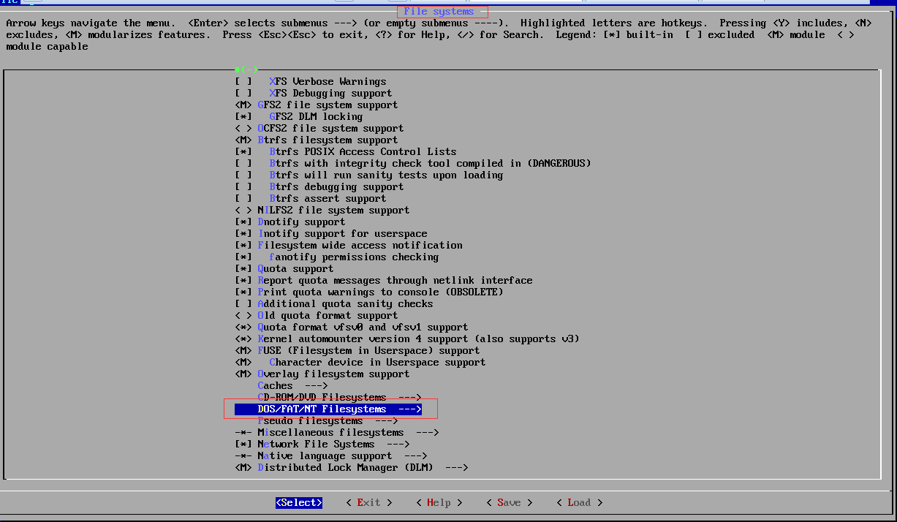The width and height of the screenshot is (897, 522).
Task: Select Btrfs filesystem support entry
Action: (317, 140)
